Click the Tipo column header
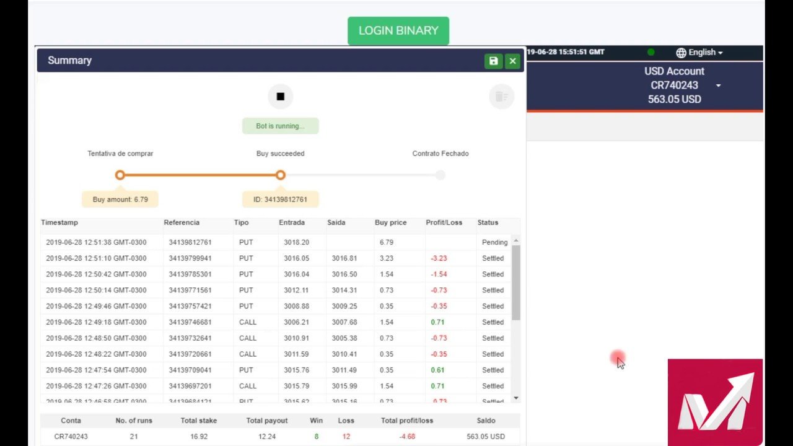Viewport: 793px width, 446px height. (241, 222)
